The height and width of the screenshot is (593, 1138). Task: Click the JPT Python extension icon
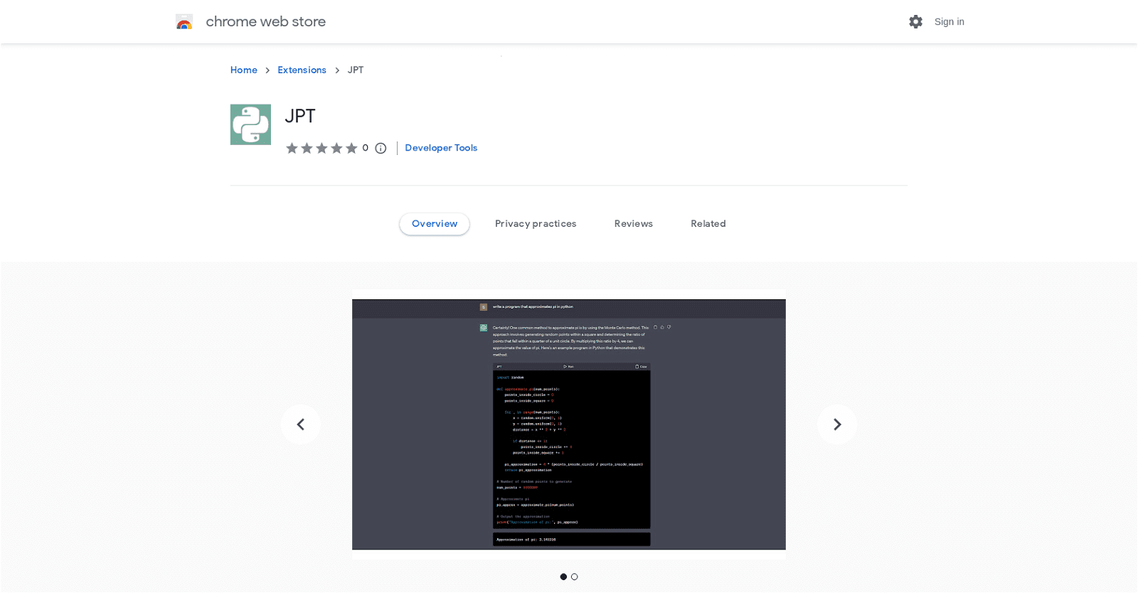click(250, 125)
